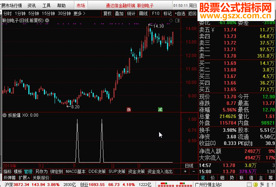This screenshot has height=187, width=276.
Task: Click the 开弹幕 button
Action: (9, 178)
